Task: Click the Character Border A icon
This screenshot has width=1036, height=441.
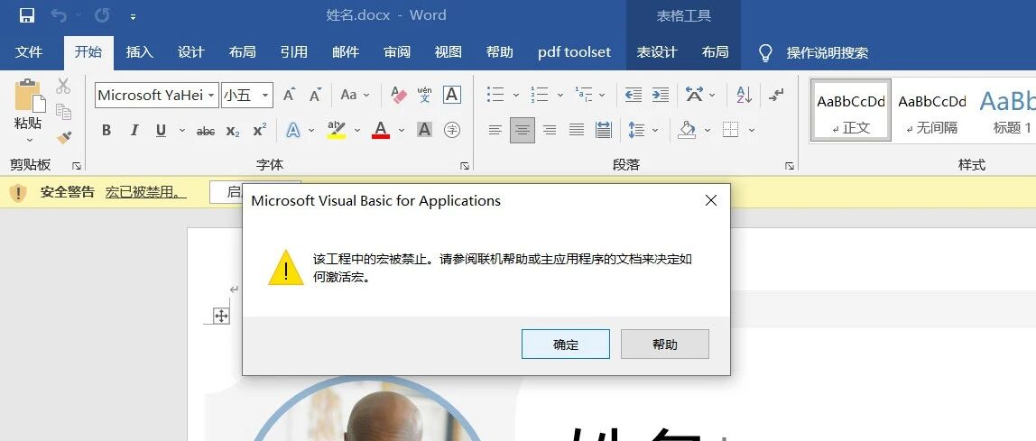Action: [x=451, y=95]
